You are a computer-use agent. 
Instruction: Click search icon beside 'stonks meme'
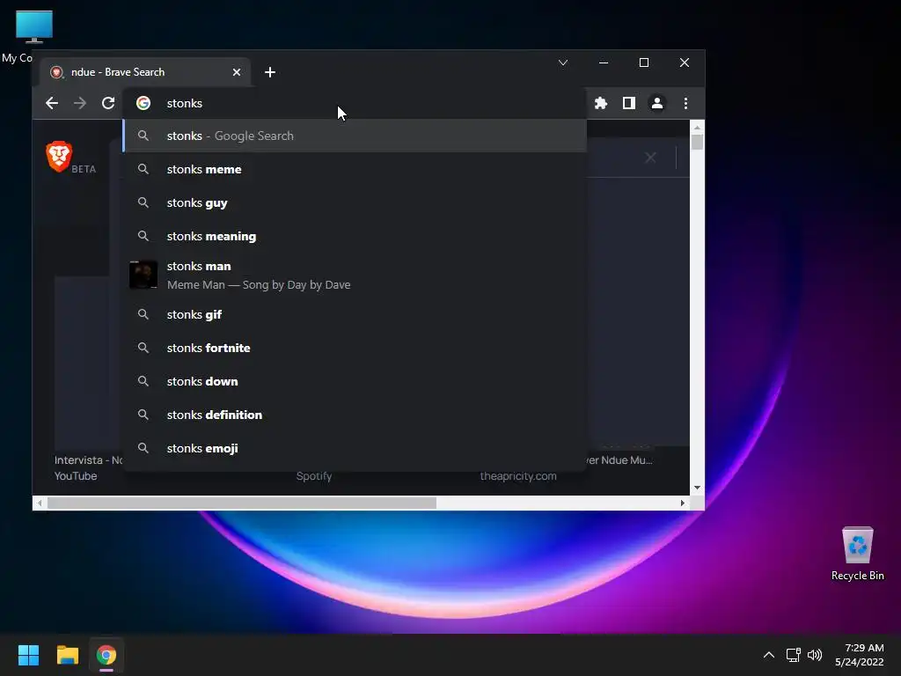coord(143,169)
